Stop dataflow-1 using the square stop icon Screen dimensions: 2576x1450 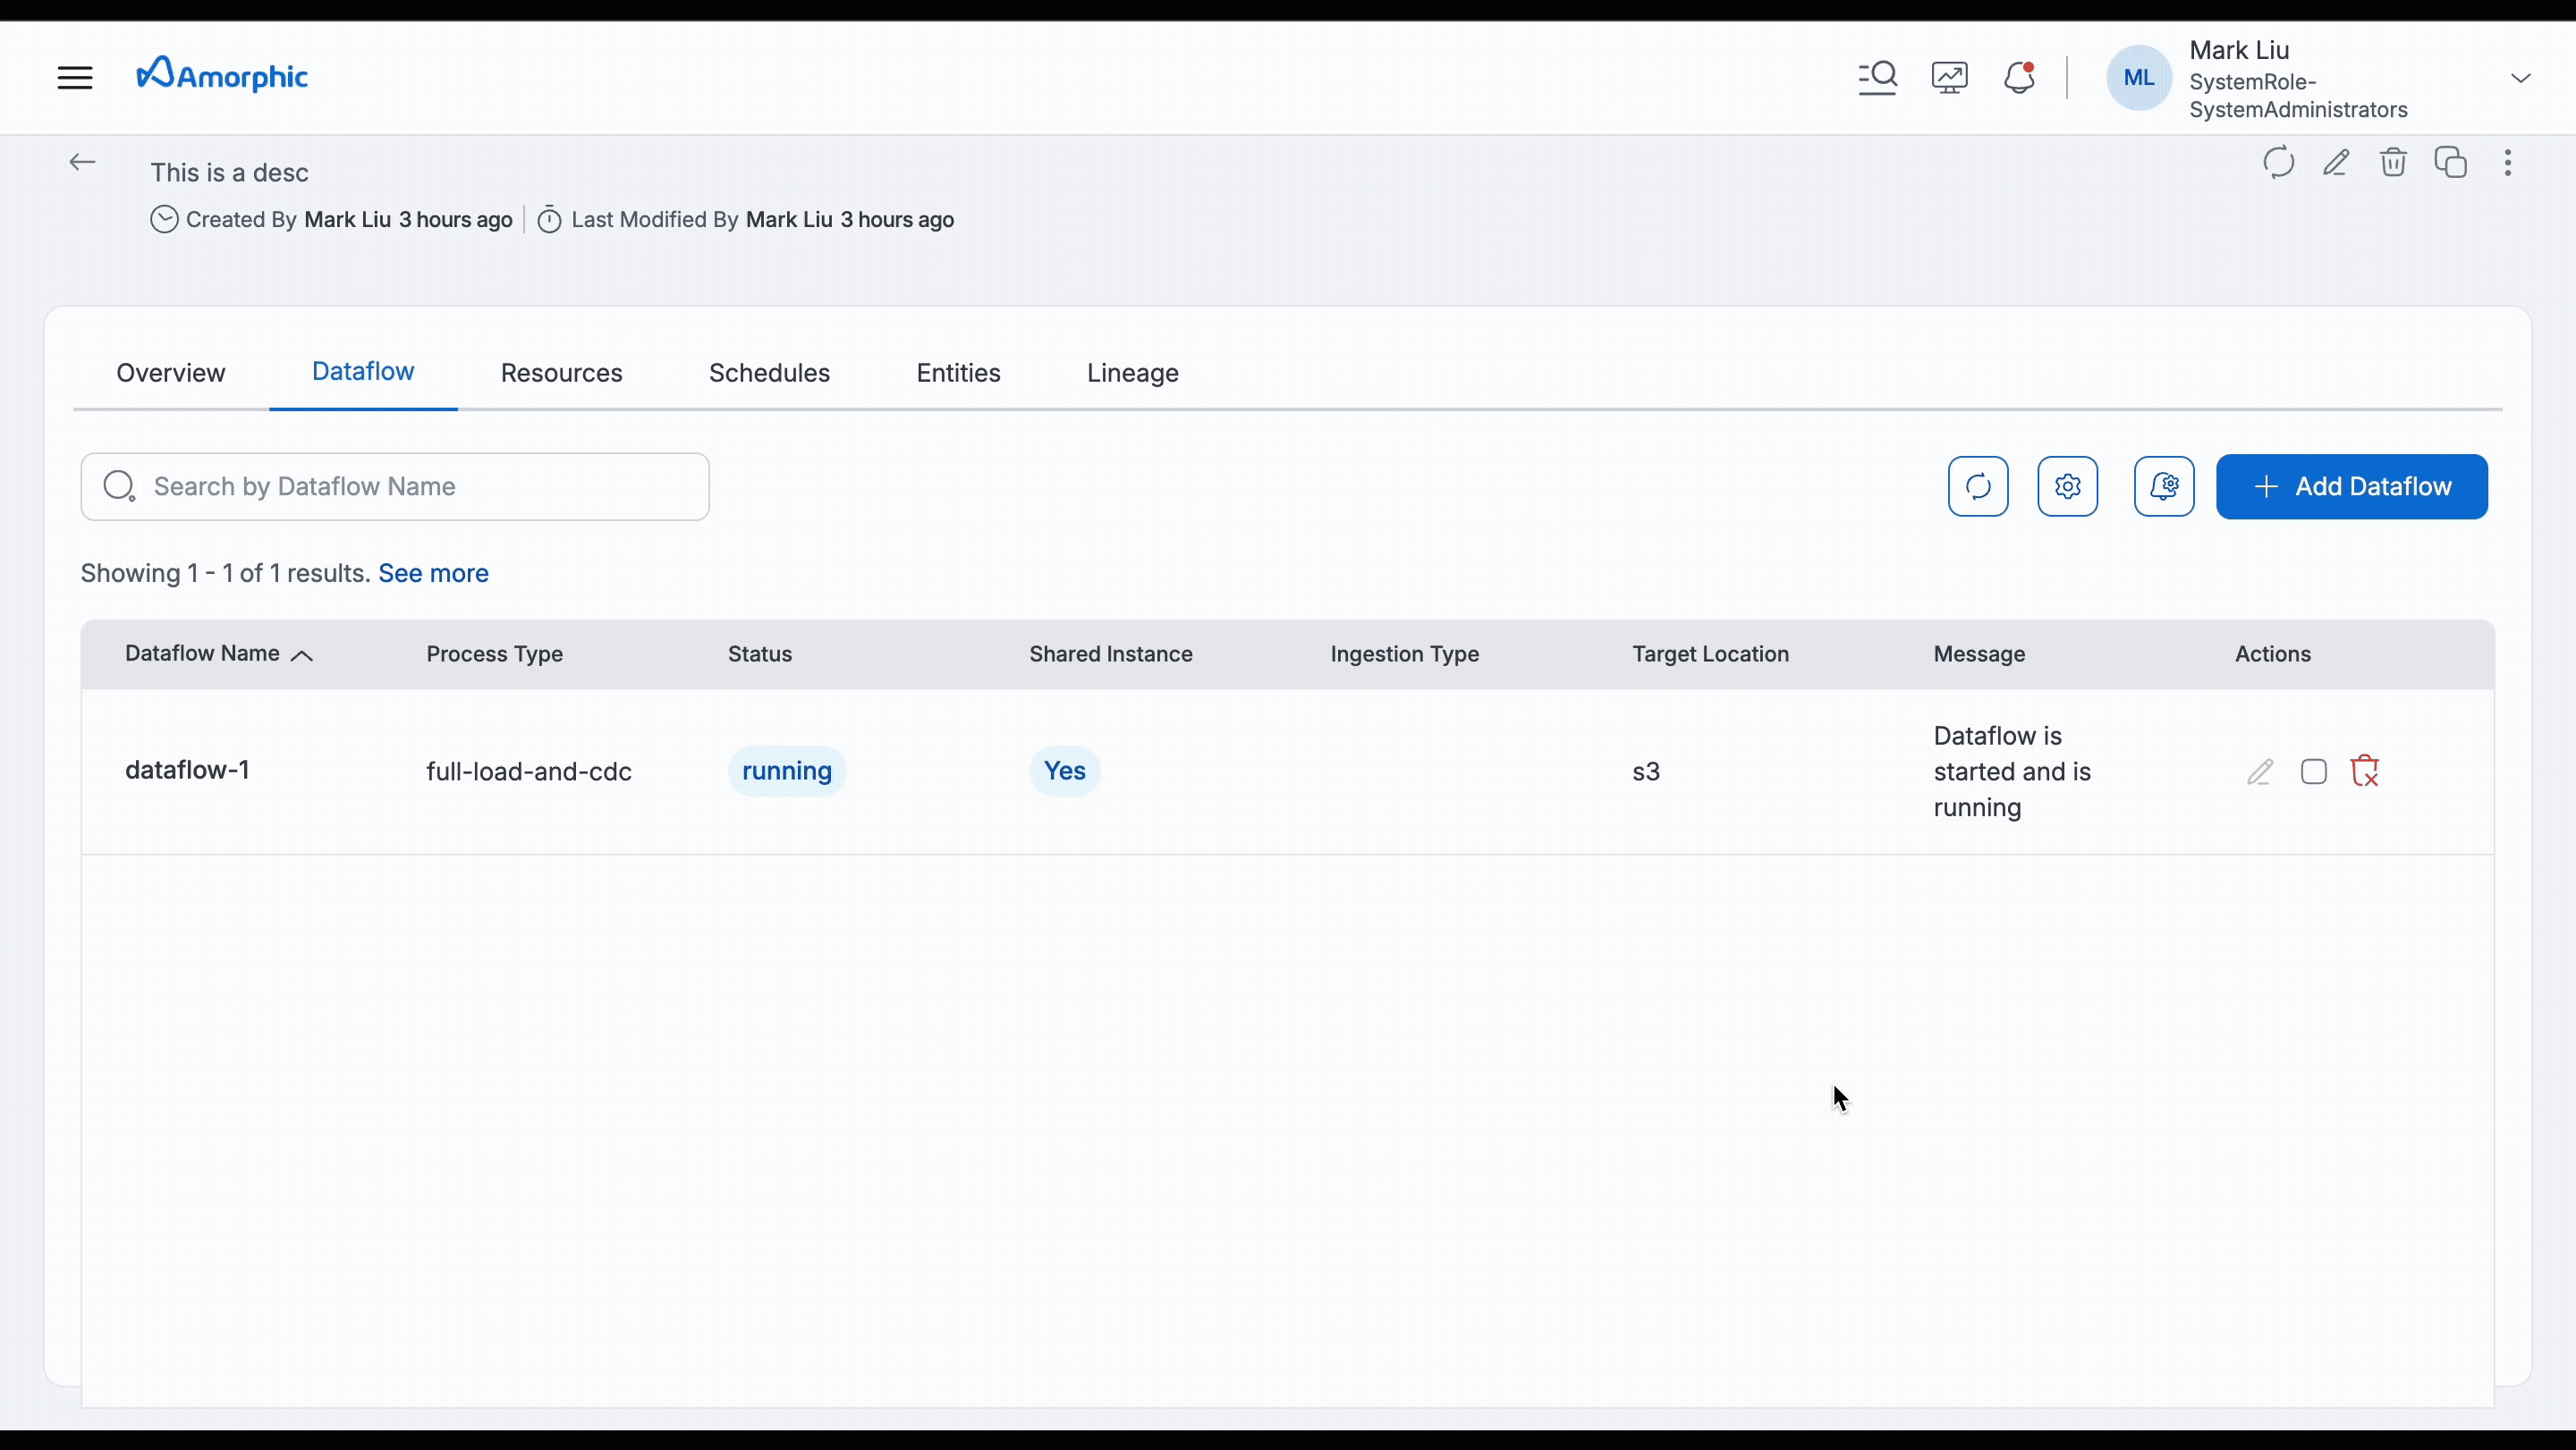click(x=2314, y=771)
